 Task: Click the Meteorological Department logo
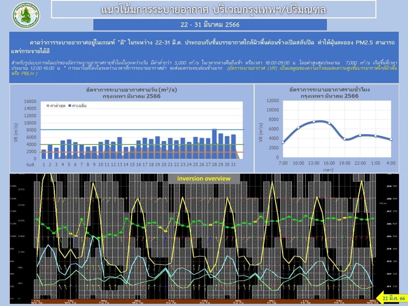click(26, 15)
